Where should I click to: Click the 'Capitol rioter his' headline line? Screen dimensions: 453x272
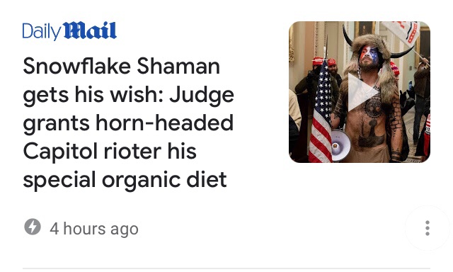click(110, 152)
